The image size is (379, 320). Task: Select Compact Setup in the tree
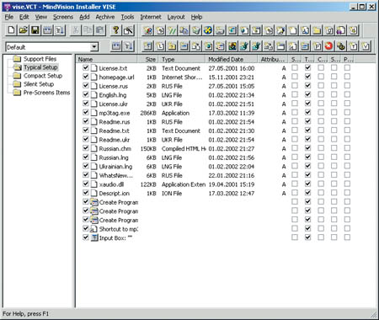[x=43, y=76]
